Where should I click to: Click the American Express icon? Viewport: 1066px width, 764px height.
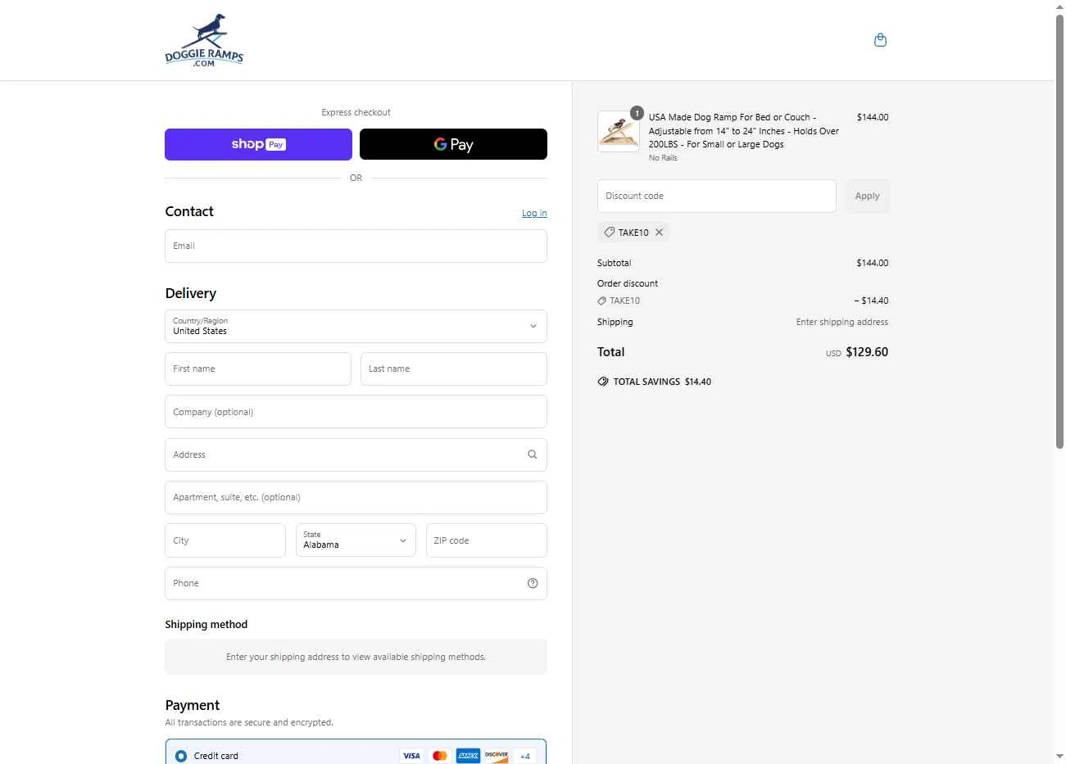[x=468, y=756]
